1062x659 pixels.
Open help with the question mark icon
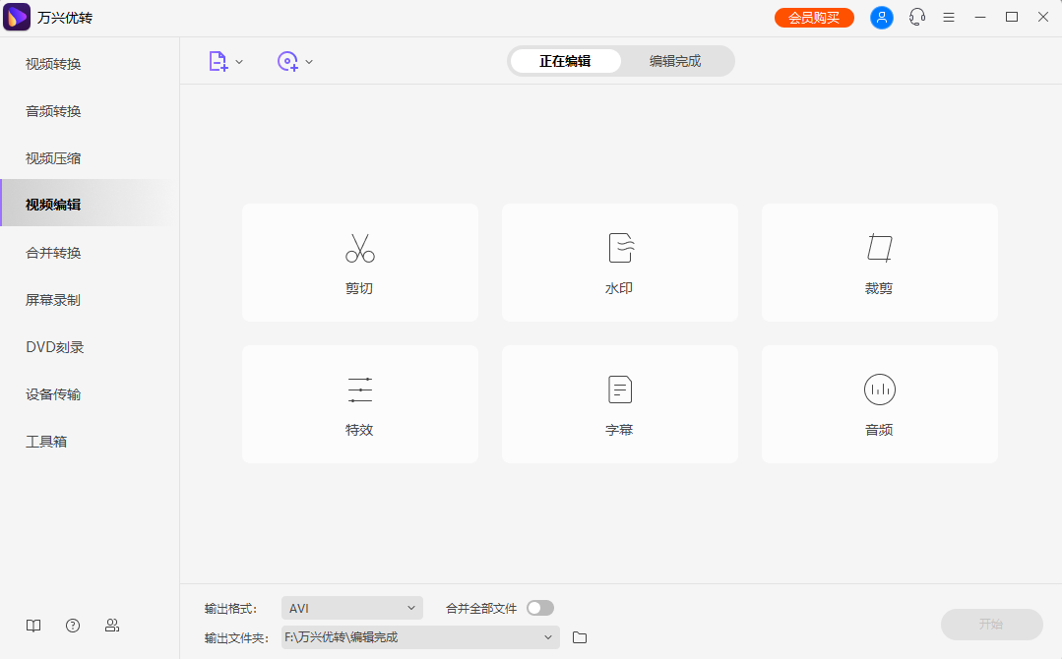[72, 625]
